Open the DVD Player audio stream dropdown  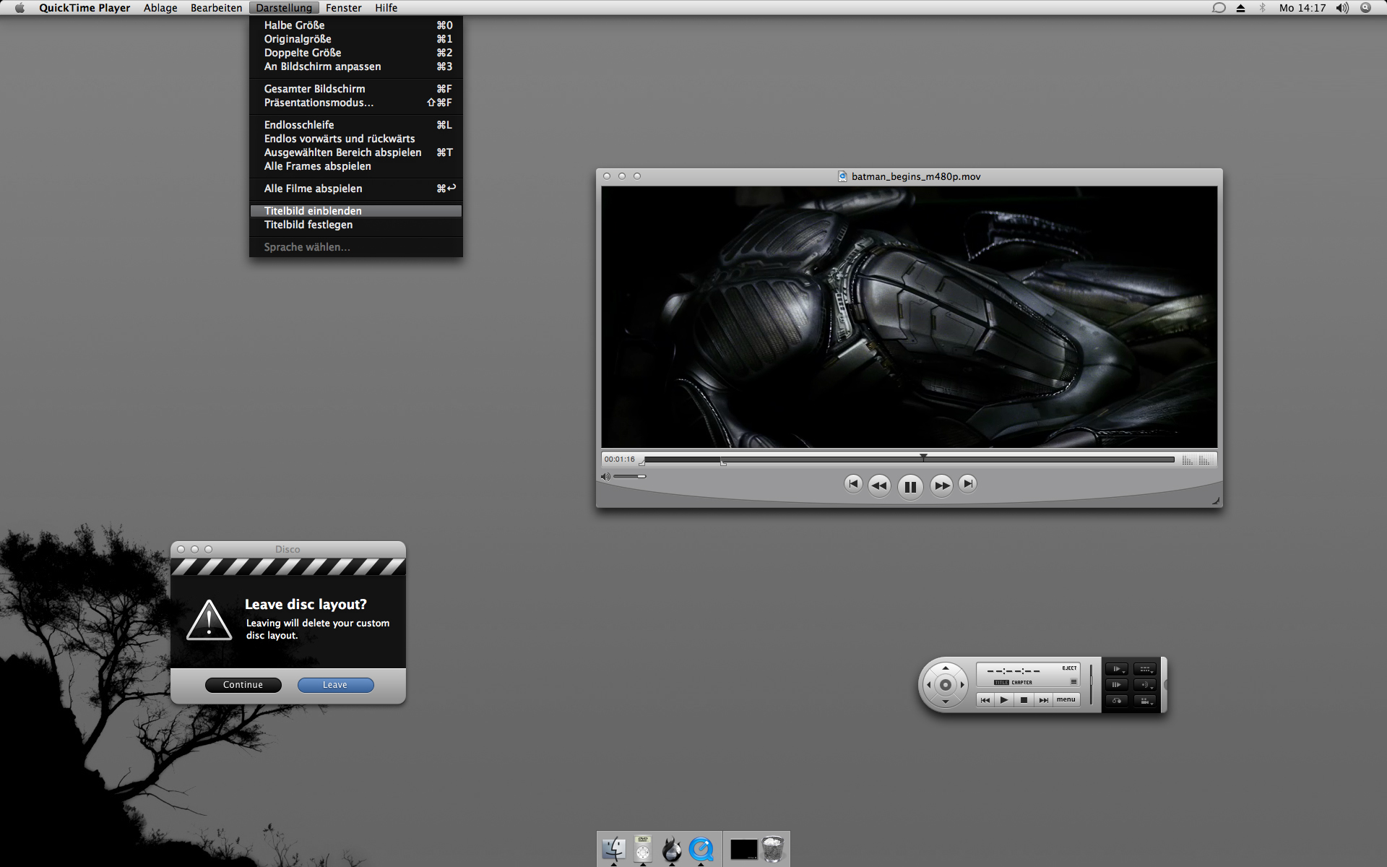tap(1145, 685)
